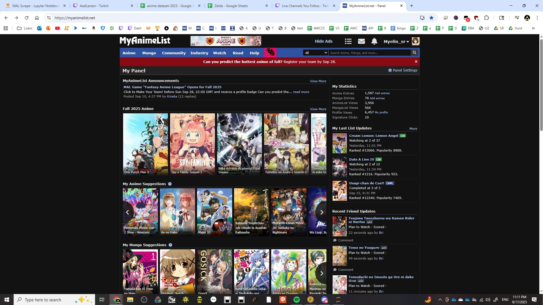The height and width of the screenshot is (305, 543).
Task: Click Add entries next to Anime Entries
Action: tap(382, 93)
